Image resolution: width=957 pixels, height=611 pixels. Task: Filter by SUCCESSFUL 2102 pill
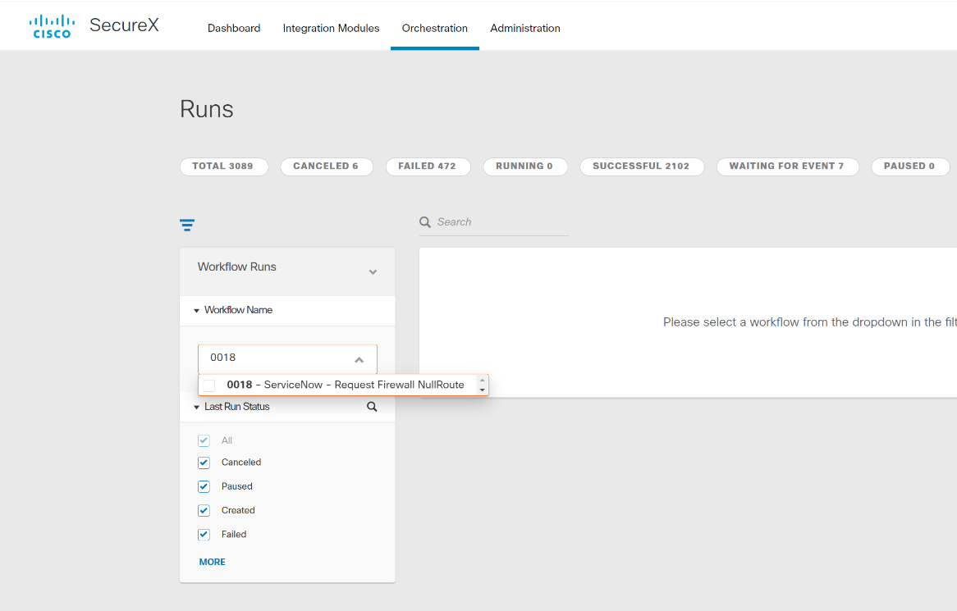[642, 166]
